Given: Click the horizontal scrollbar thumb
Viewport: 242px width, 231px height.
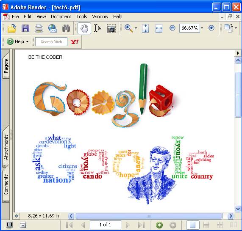Looking at the screenshot, I should coord(148,216).
